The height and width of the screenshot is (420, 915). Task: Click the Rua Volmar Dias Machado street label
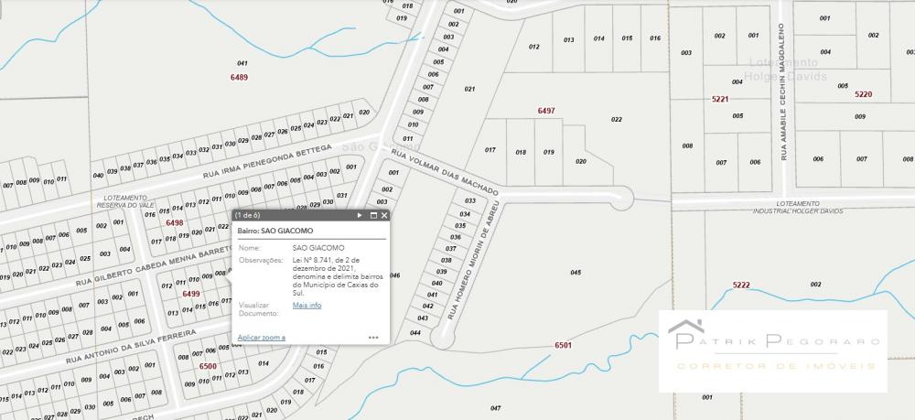point(445,172)
